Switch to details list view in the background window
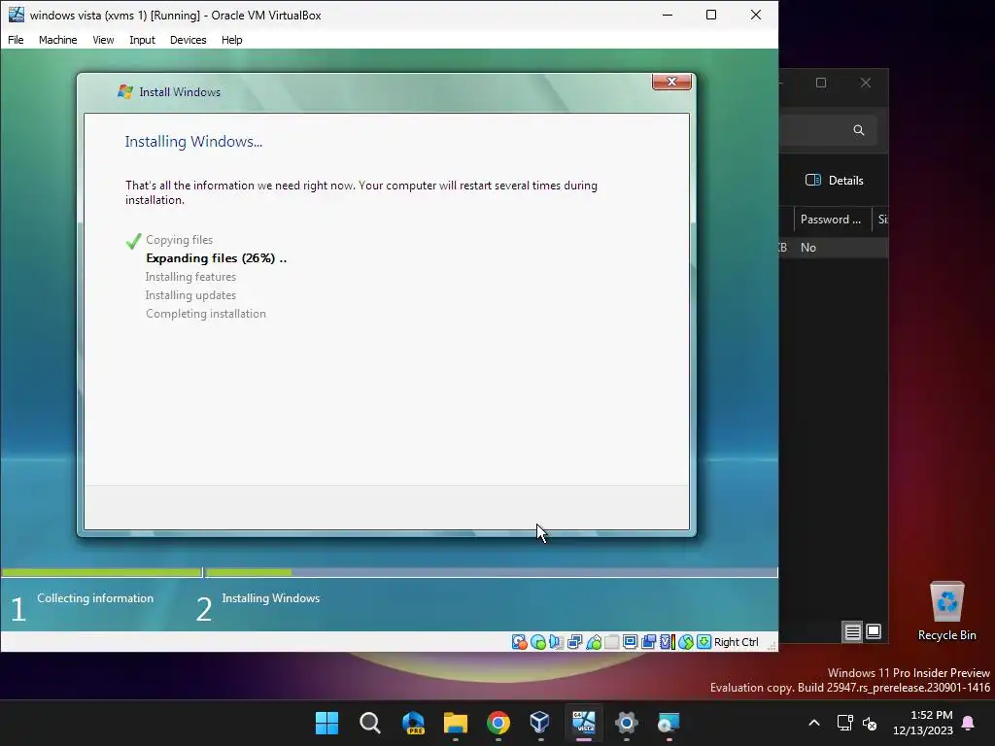 852,631
